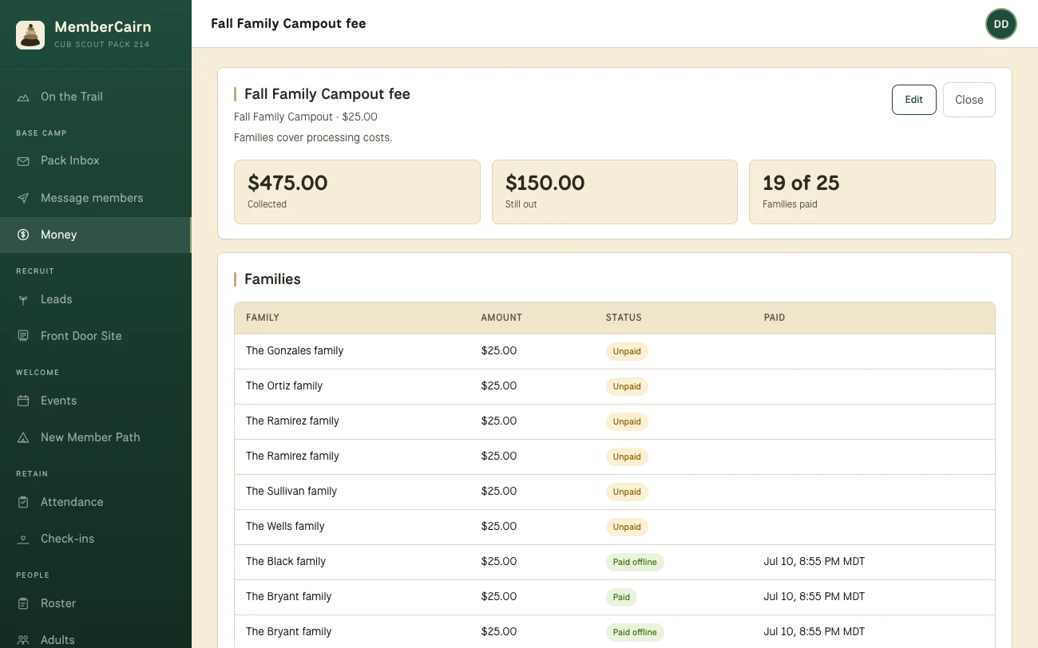Click paid timestamp in Black family row

click(814, 562)
